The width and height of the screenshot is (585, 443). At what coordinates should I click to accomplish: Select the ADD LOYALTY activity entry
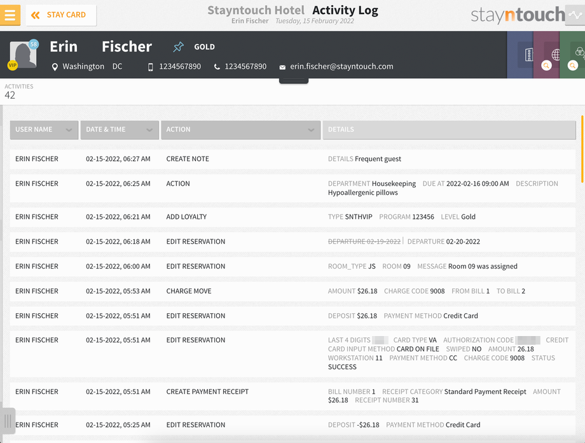(x=292, y=217)
